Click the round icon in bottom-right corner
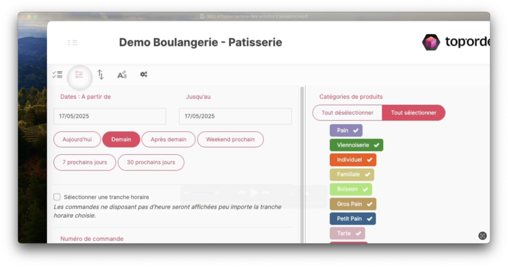This screenshot has height=267, width=508. click(x=482, y=236)
